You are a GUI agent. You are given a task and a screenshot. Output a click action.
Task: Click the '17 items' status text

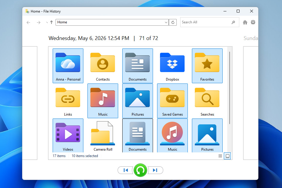59,156
